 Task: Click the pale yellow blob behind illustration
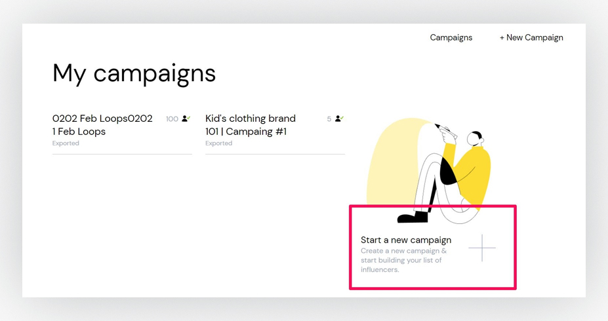(388, 162)
